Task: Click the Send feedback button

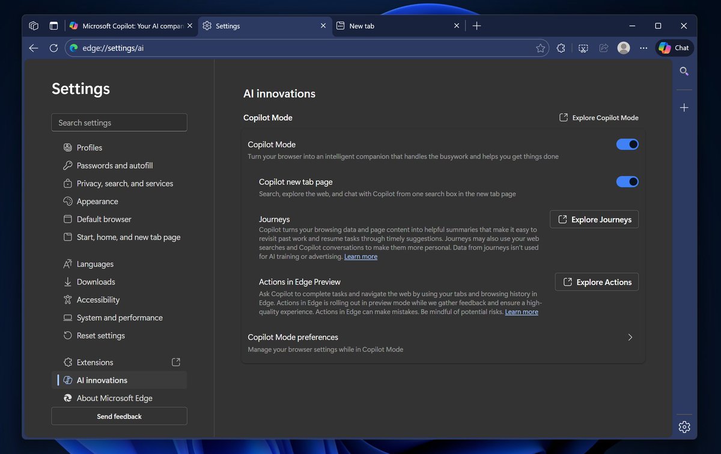Action: pos(119,416)
